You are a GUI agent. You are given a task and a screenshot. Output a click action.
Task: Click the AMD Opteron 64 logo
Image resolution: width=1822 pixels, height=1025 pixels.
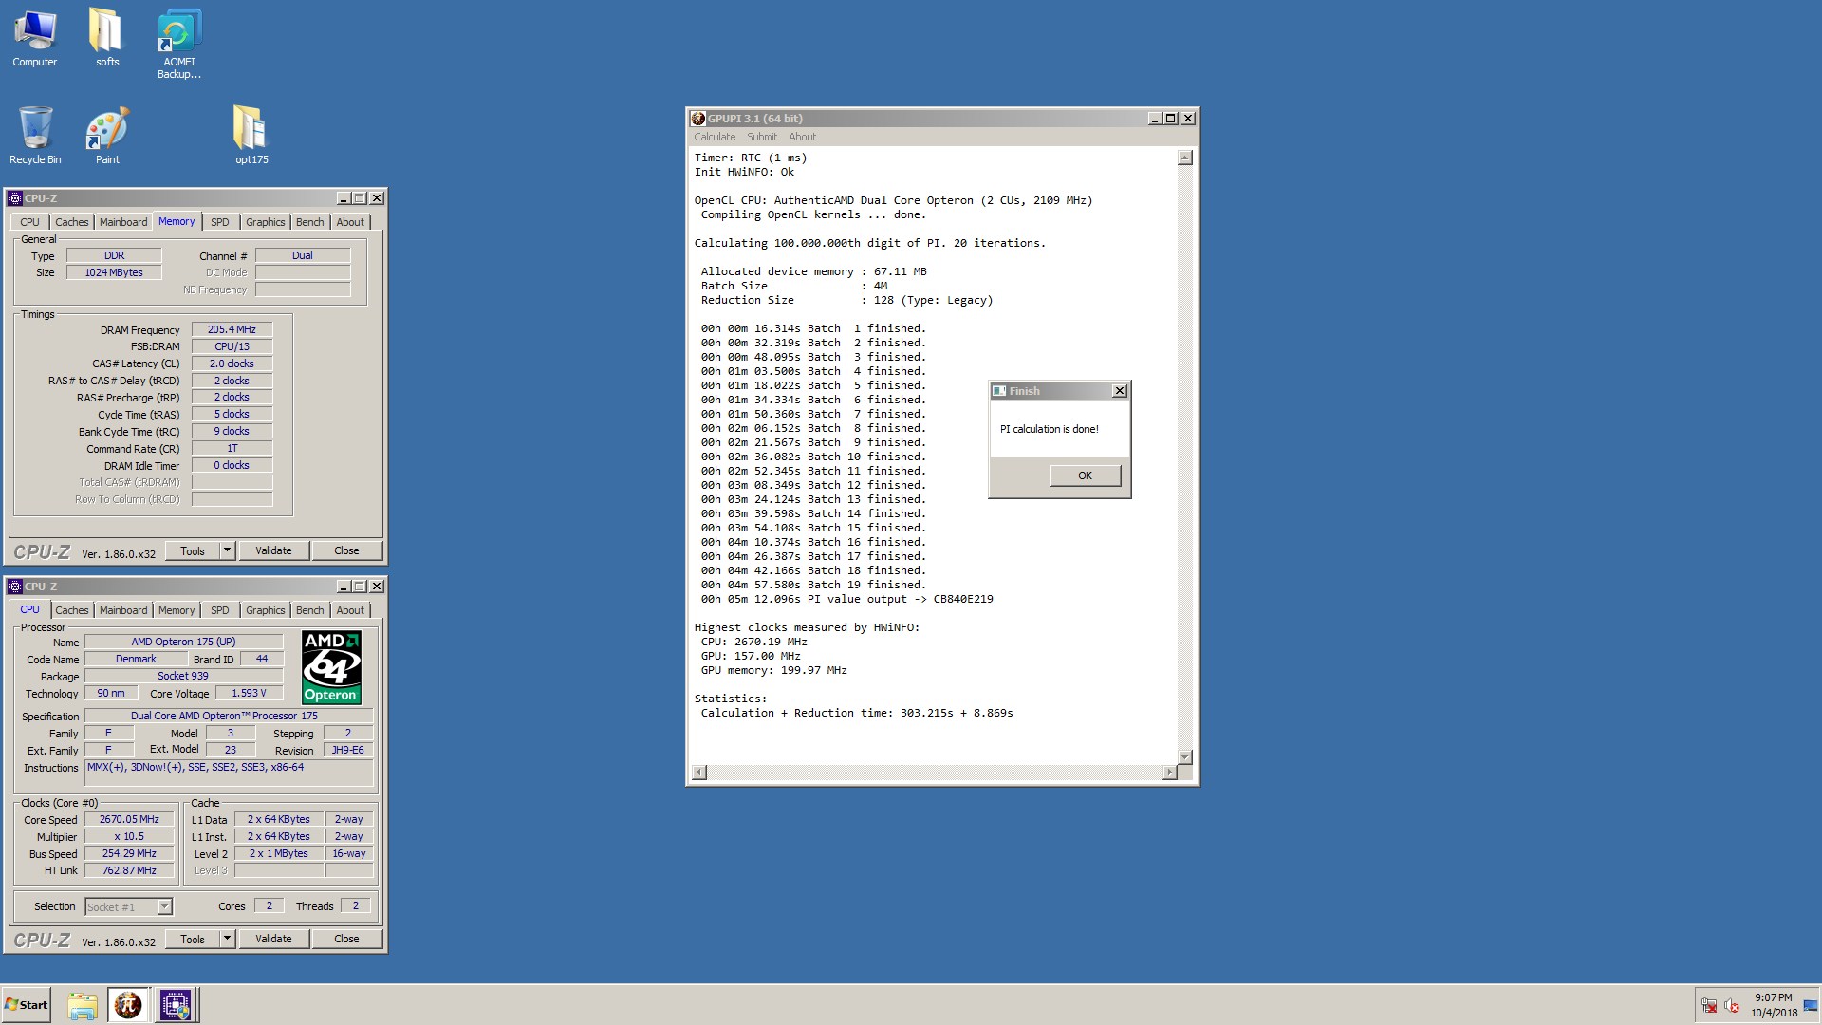click(331, 667)
